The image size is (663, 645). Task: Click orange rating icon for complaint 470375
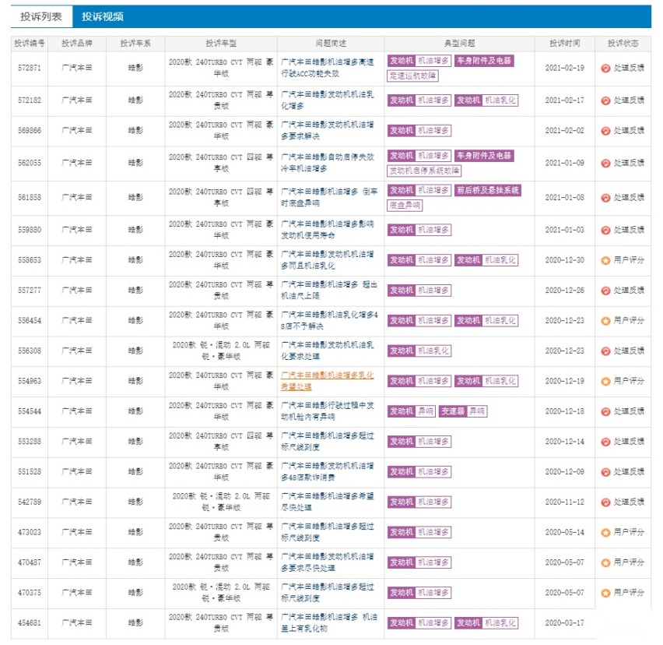[605, 593]
